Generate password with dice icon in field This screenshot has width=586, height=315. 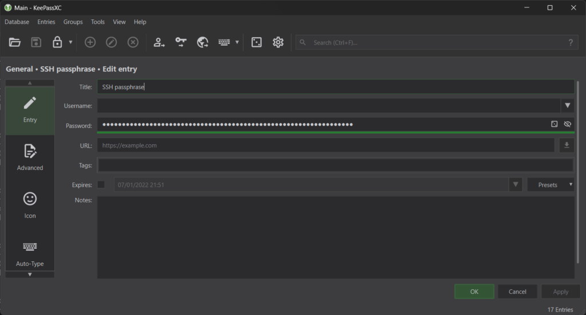(554, 124)
